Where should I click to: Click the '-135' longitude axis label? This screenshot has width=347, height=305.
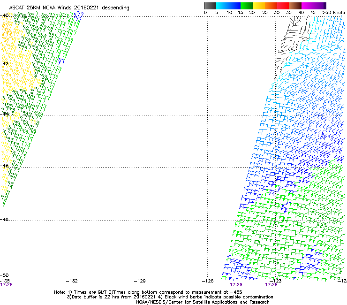5,281
